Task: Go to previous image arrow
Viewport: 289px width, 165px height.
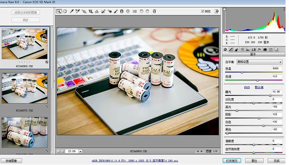Action: (197, 151)
